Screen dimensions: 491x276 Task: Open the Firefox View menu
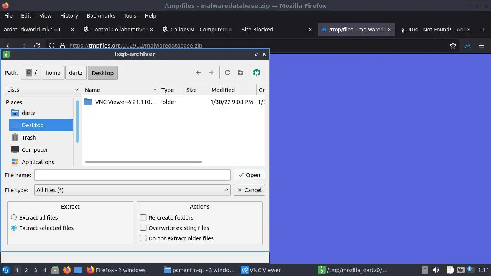tap(45, 16)
